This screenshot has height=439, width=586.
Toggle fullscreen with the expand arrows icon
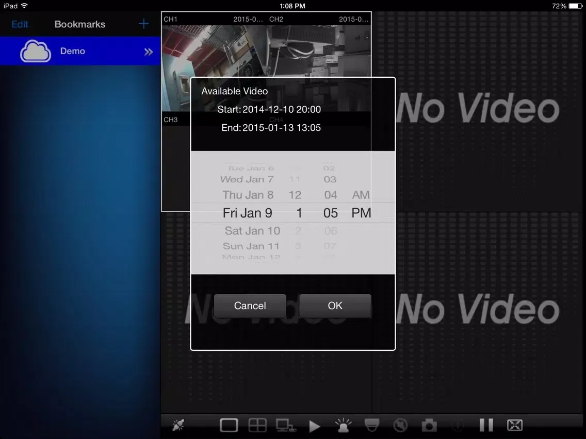515,425
